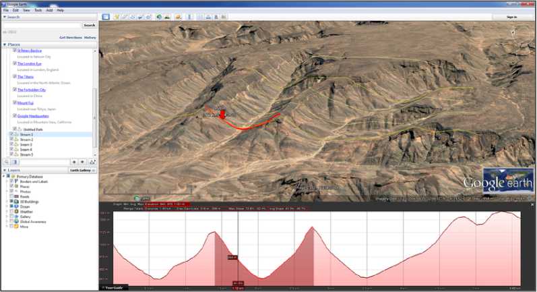The image size is (537, 292).
Task: Open the View menu
Action: tap(26, 10)
